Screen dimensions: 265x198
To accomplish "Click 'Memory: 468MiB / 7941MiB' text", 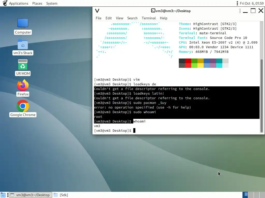I will pyautogui.click(x=204, y=52).
